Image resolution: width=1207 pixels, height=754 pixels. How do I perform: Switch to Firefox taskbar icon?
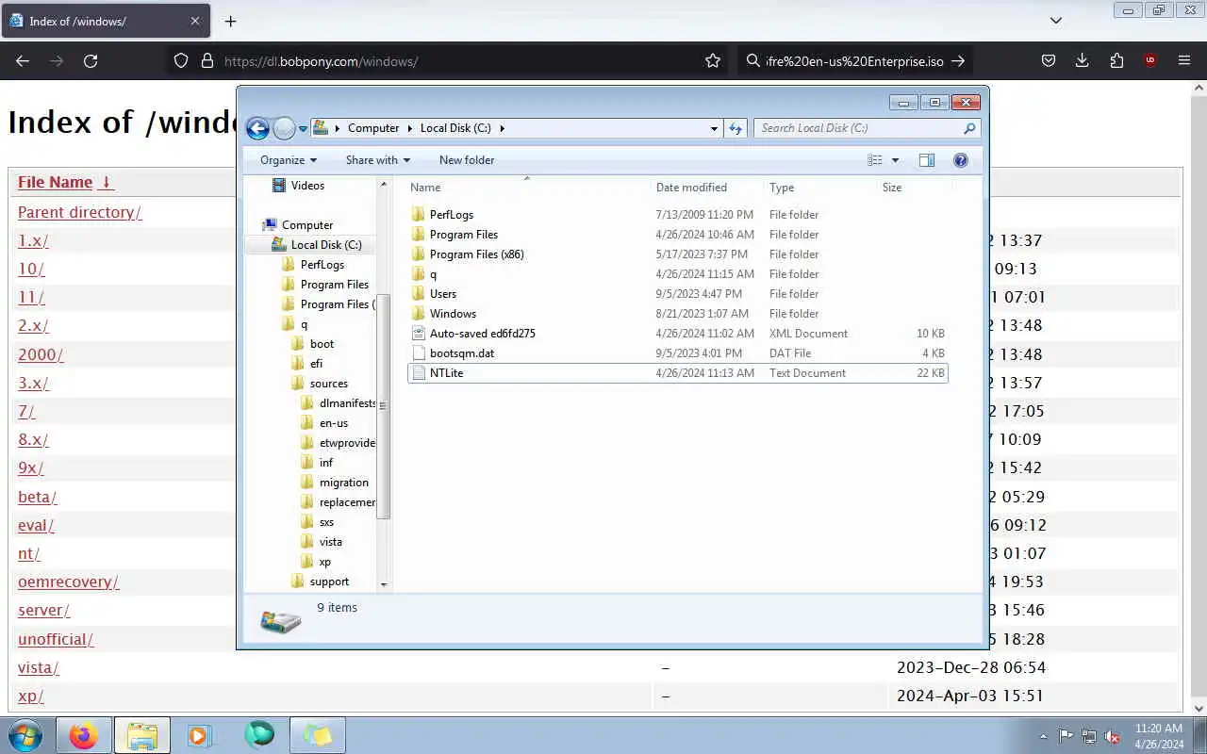(84, 735)
